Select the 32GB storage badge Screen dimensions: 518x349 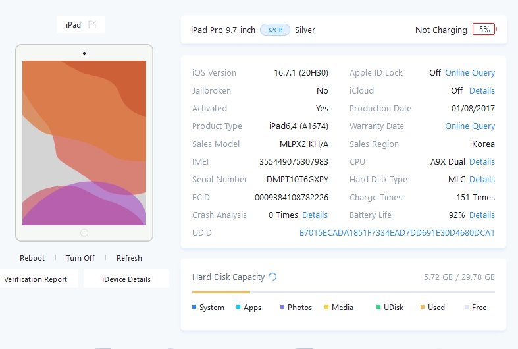point(275,30)
